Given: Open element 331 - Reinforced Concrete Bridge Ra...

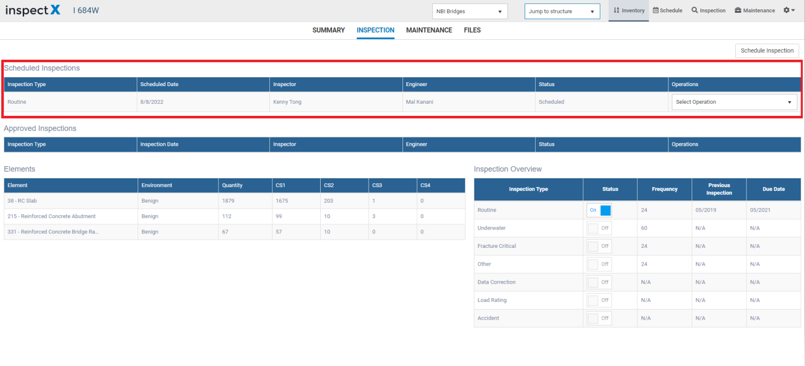Looking at the screenshot, I should point(53,232).
